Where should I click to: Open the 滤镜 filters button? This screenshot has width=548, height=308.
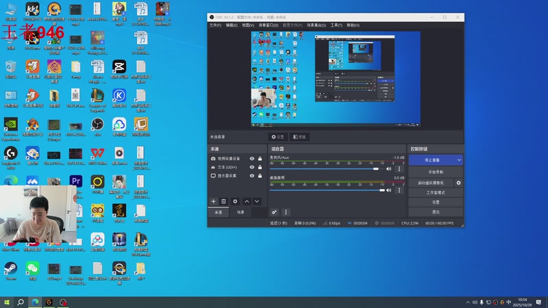299,137
